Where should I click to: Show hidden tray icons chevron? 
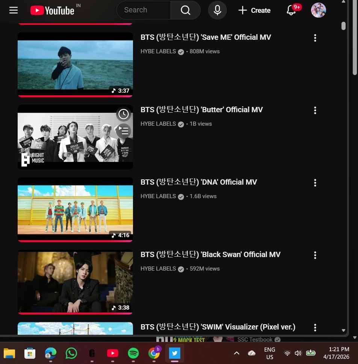pos(237,353)
